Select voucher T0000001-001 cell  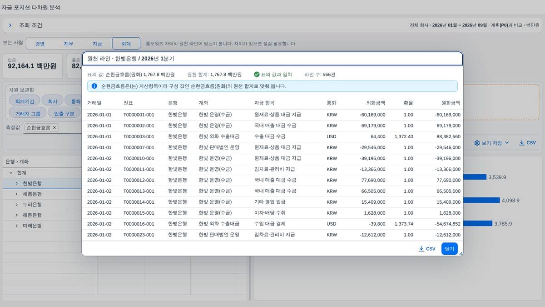click(139, 115)
